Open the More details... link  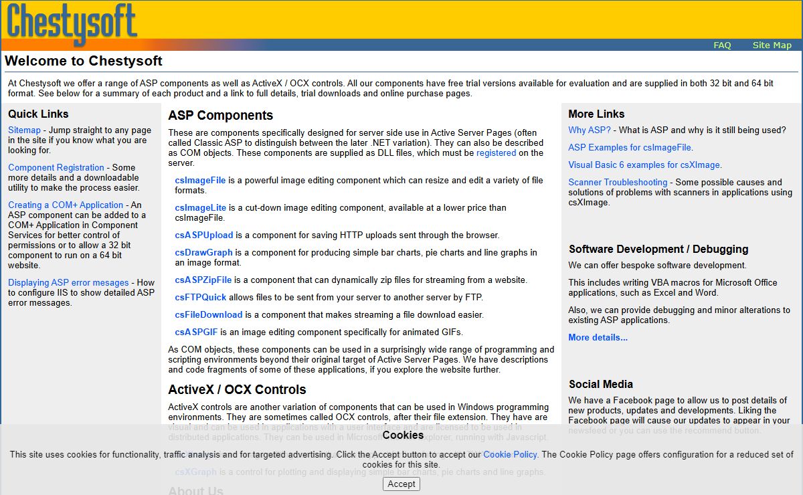tap(598, 338)
